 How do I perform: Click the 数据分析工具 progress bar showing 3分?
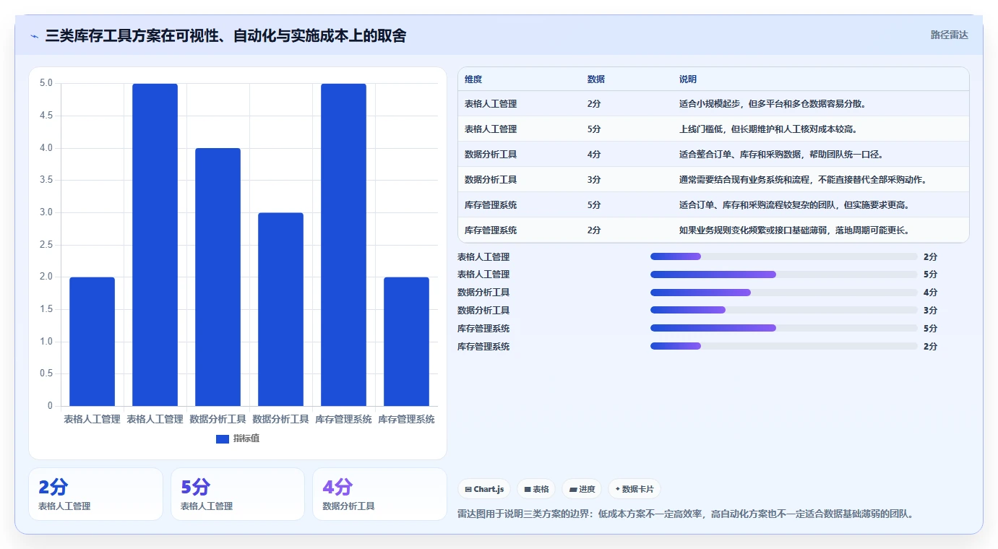point(784,311)
